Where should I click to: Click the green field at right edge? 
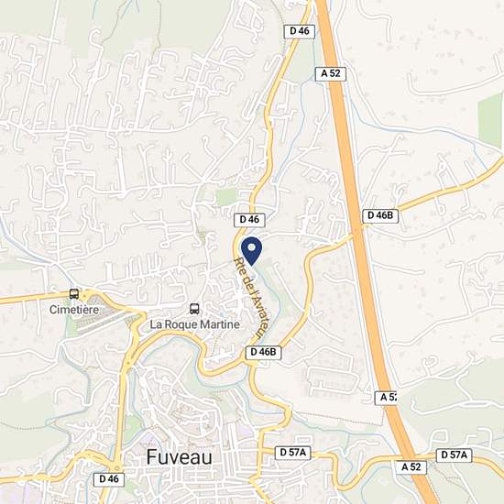point(490,119)
